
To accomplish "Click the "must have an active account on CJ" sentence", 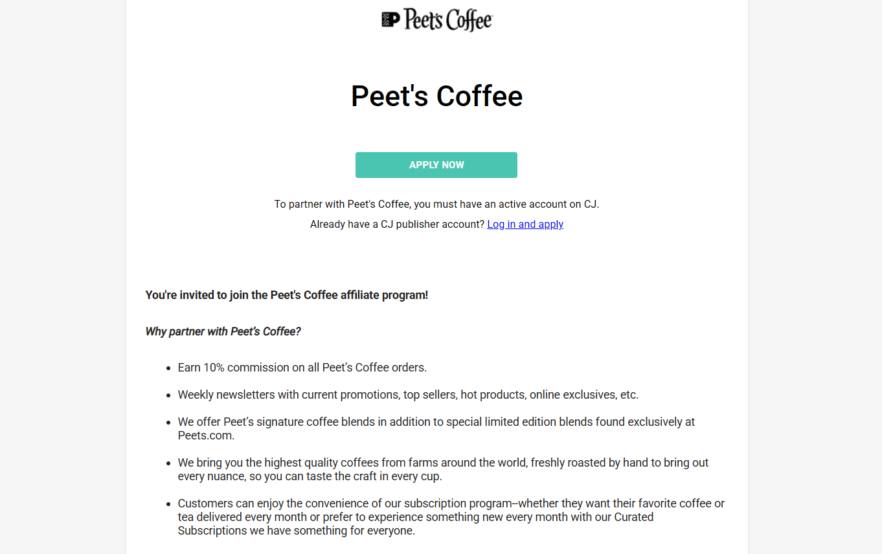I will coord(437,204).
